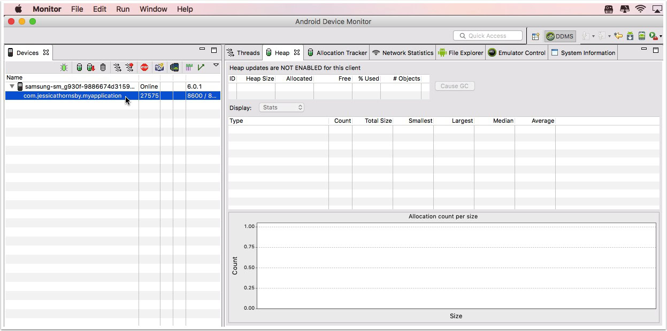The width and height of the screenshot is (667, 331).
Task: Expand the Devices view menu arrow
Action: coord(216,65)
